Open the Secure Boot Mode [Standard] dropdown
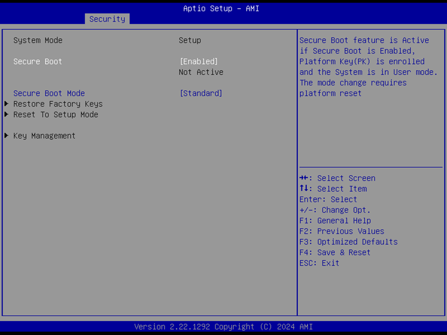 pyautogui.click(x=201, y=93)
